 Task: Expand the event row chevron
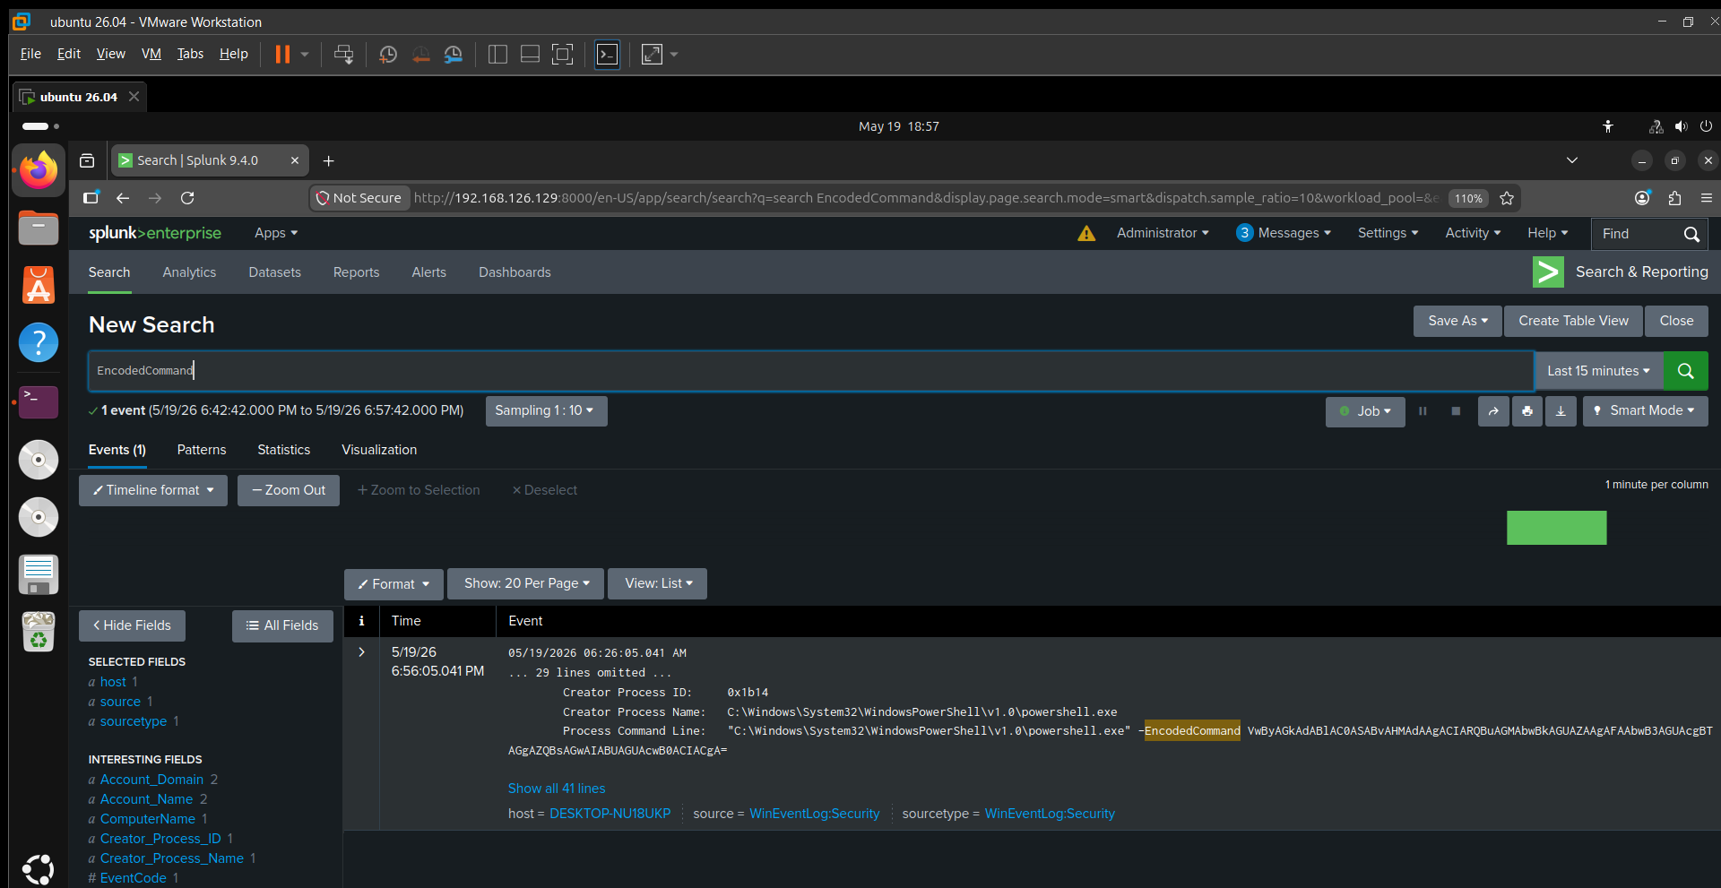(x=361, y=652)
